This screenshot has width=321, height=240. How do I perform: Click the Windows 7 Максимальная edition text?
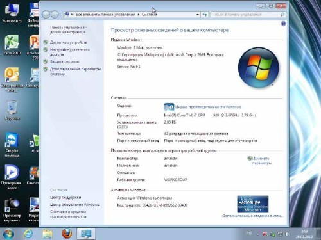pyautogui.click(x=140, y=47)
